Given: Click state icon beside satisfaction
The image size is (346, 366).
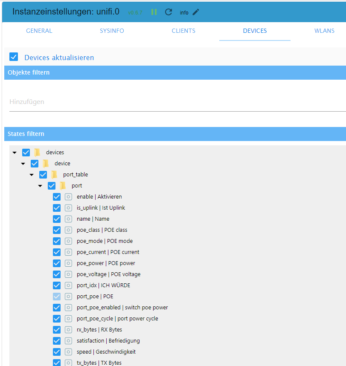Looking at the screenshot, I should [68, 341].
